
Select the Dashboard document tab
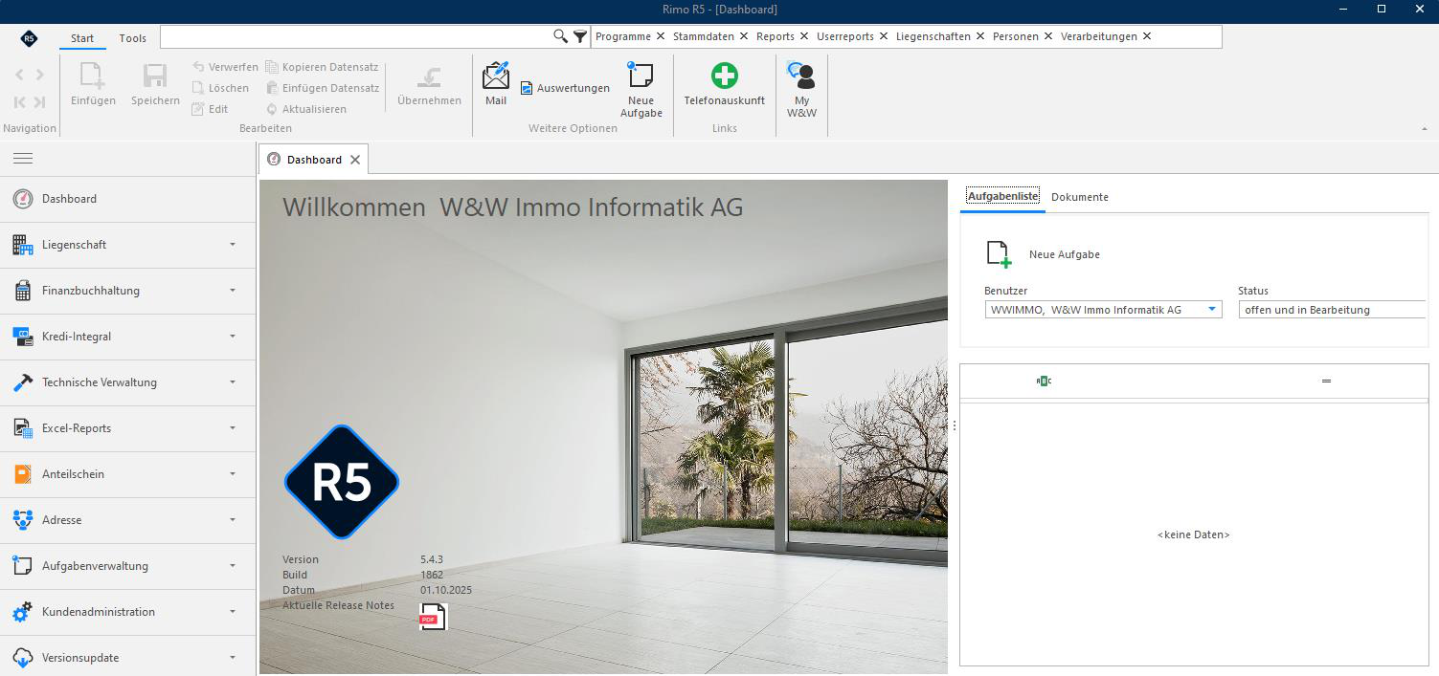pyautogui.click(x=314, y=160)
